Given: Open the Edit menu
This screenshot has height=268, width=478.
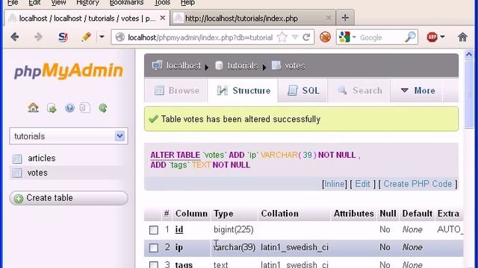Looking at the screenshot, I should (34, 3).
